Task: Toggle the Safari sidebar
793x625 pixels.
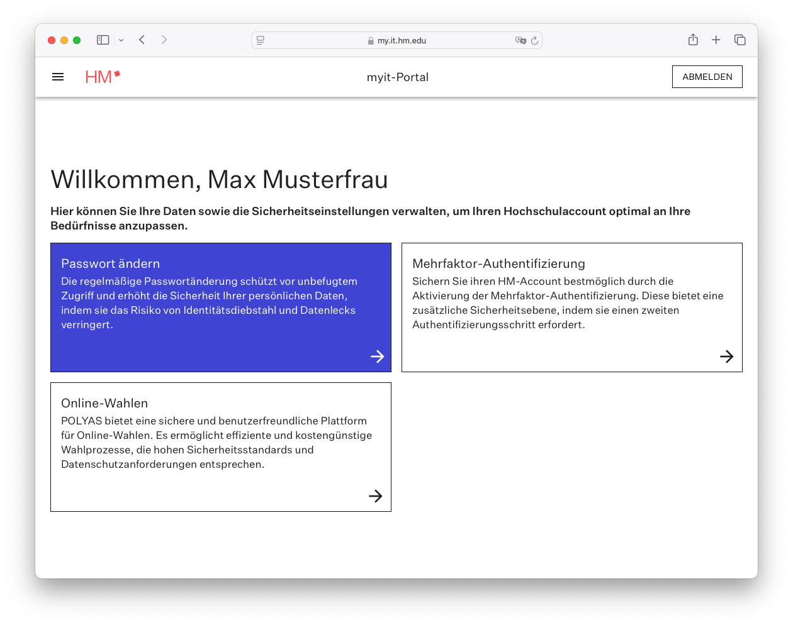Action: coord(103,40)
